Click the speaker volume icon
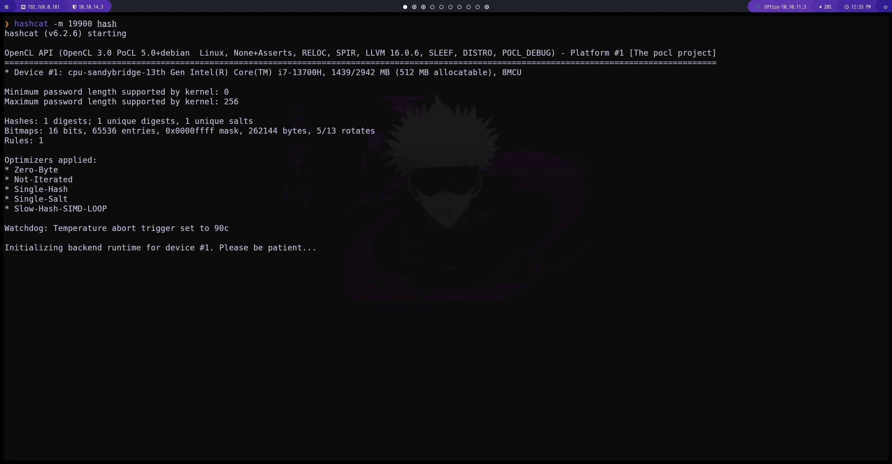 point(820,7)
